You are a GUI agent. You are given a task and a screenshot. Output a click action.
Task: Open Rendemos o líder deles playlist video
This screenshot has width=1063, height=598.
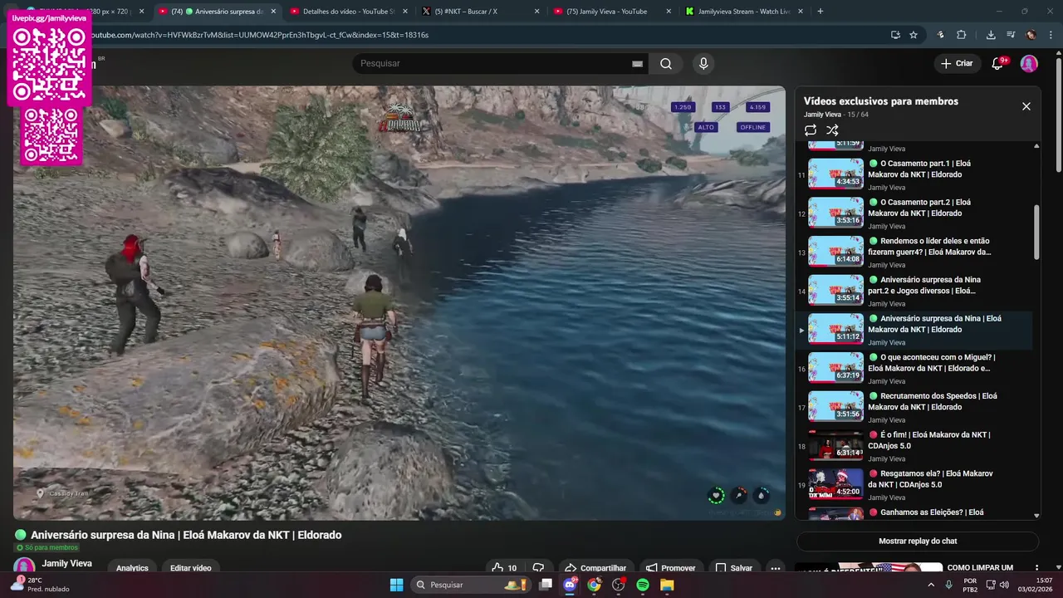tap(914, 252)
